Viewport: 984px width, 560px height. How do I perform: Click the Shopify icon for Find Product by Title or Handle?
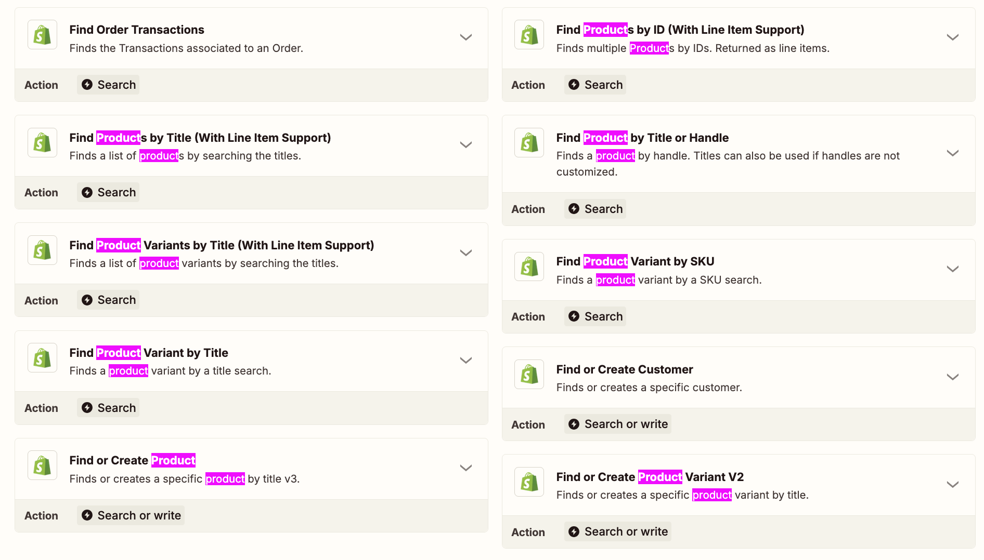point(529,143)
